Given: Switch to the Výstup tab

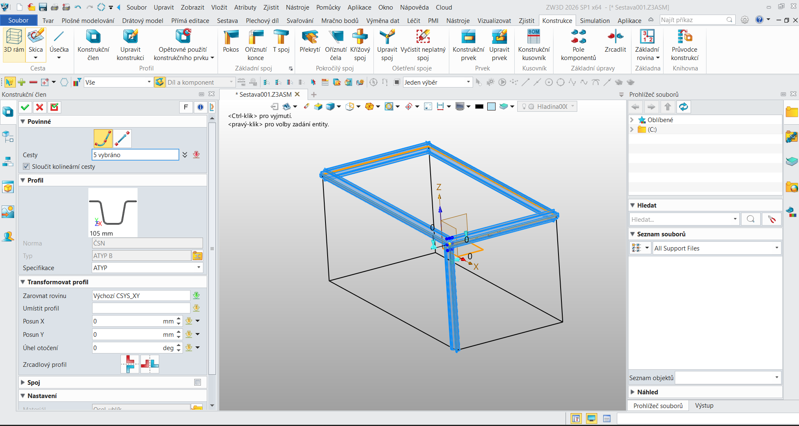Looking at the screenshot, I should pyautogui.click(x=704, y=406).
